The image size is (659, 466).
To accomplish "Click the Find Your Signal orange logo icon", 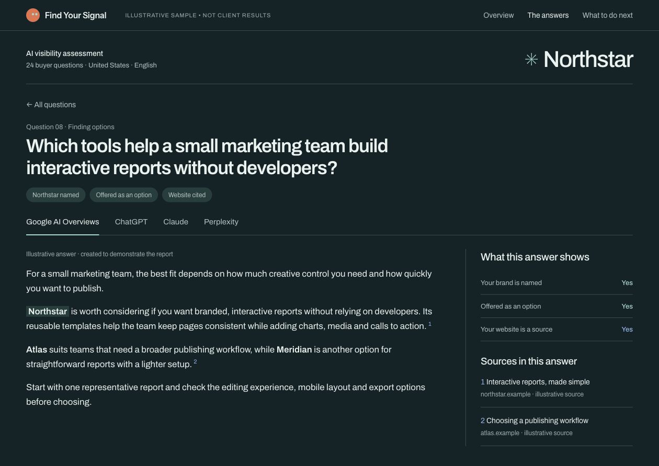I will tap(33, 15).
